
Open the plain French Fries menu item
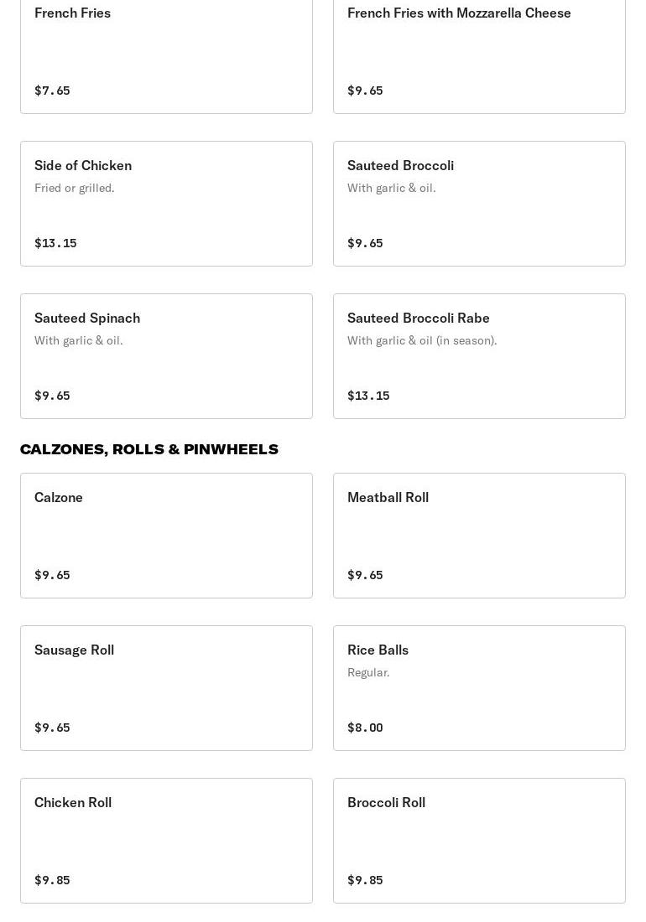pyautogui.click(x=73, y=13)
